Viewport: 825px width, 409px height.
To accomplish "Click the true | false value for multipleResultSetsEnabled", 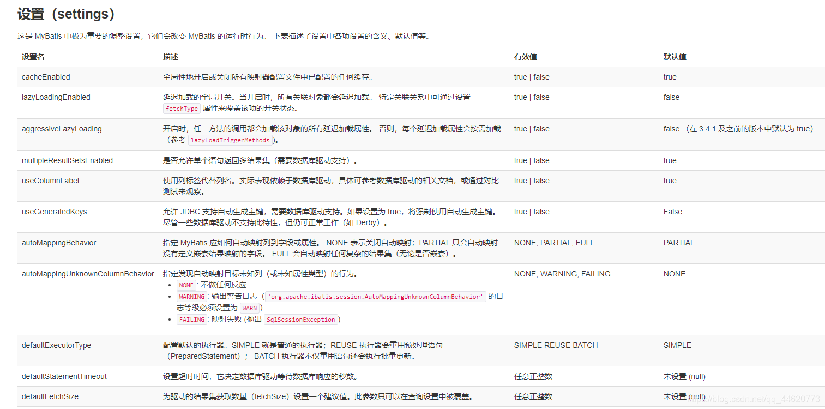I will 532,160.
